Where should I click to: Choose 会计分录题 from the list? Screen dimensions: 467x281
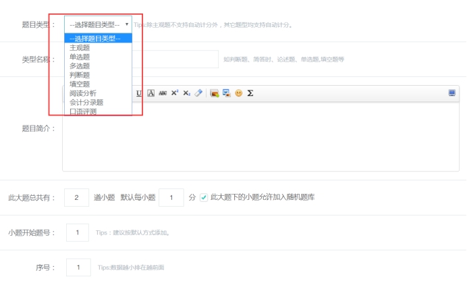click(98, 103)
